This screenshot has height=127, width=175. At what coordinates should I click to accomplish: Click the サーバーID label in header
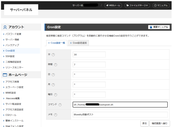tap(78, 5)
